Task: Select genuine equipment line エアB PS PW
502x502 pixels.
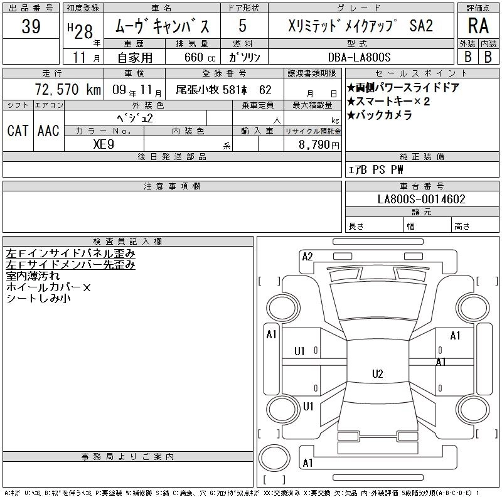Action: [375, 169]
